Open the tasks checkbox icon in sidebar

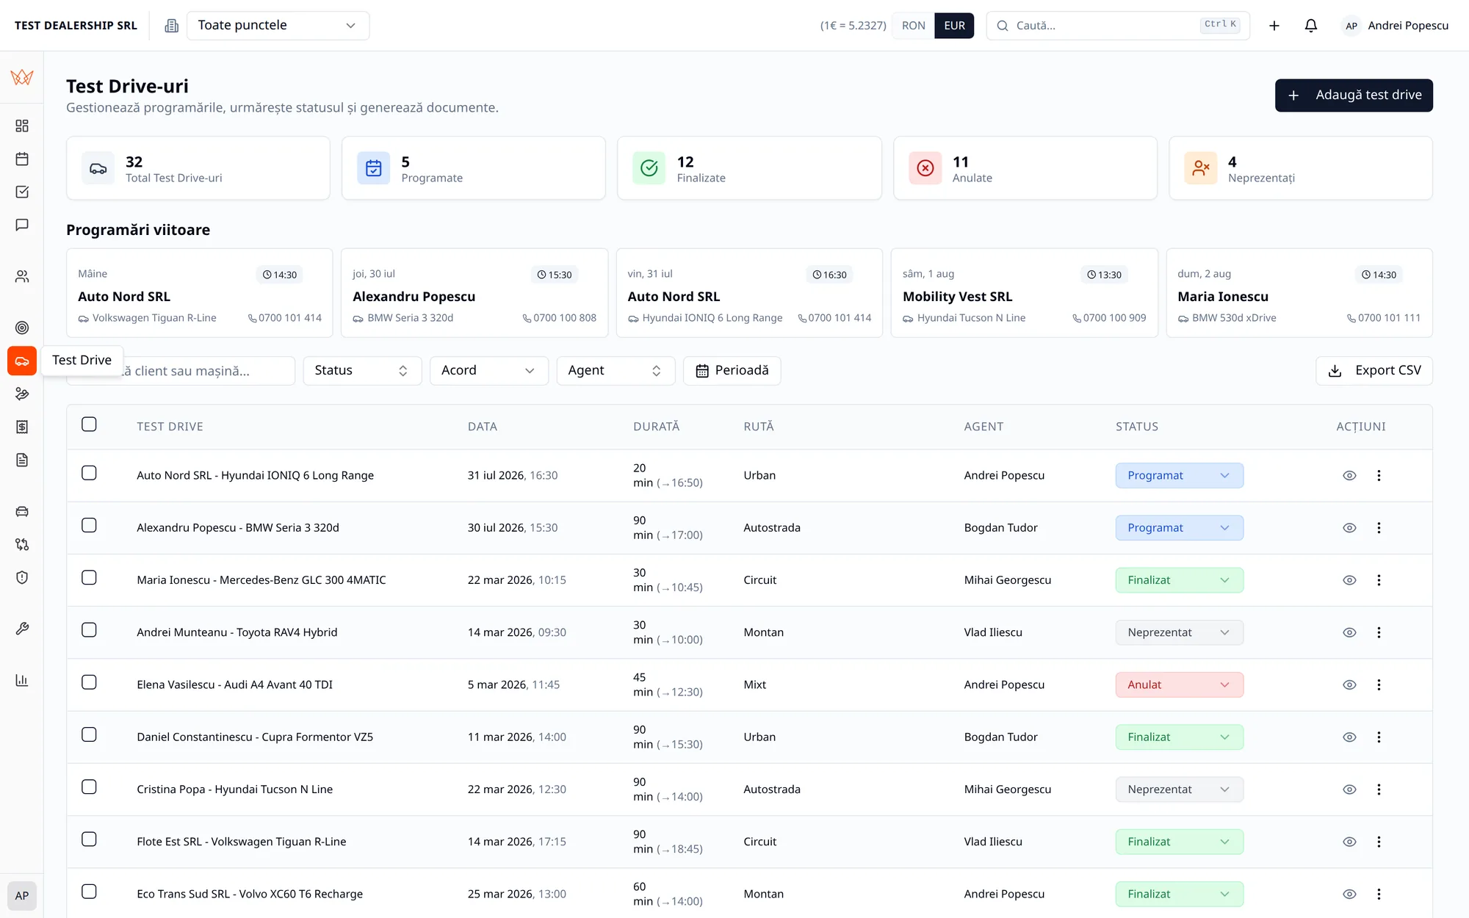[22, 192]
